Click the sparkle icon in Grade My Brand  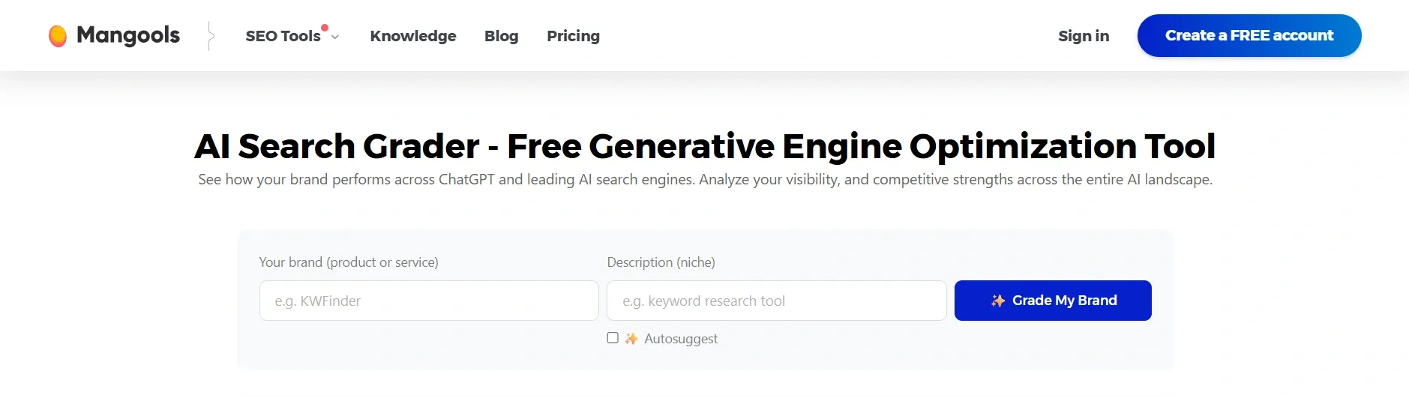point(998,301)
